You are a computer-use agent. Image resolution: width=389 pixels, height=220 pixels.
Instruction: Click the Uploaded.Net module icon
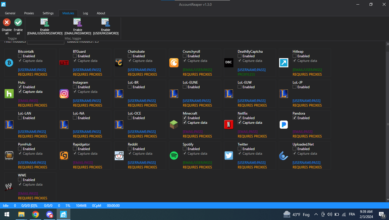(284, 156)
